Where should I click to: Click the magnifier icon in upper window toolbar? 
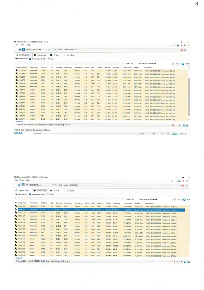[x=171, y=46]
